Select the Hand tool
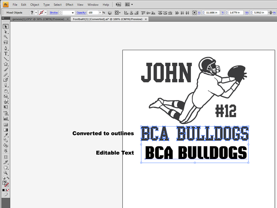The height and width of the screenshot is (208, 277). pos(6,167)
